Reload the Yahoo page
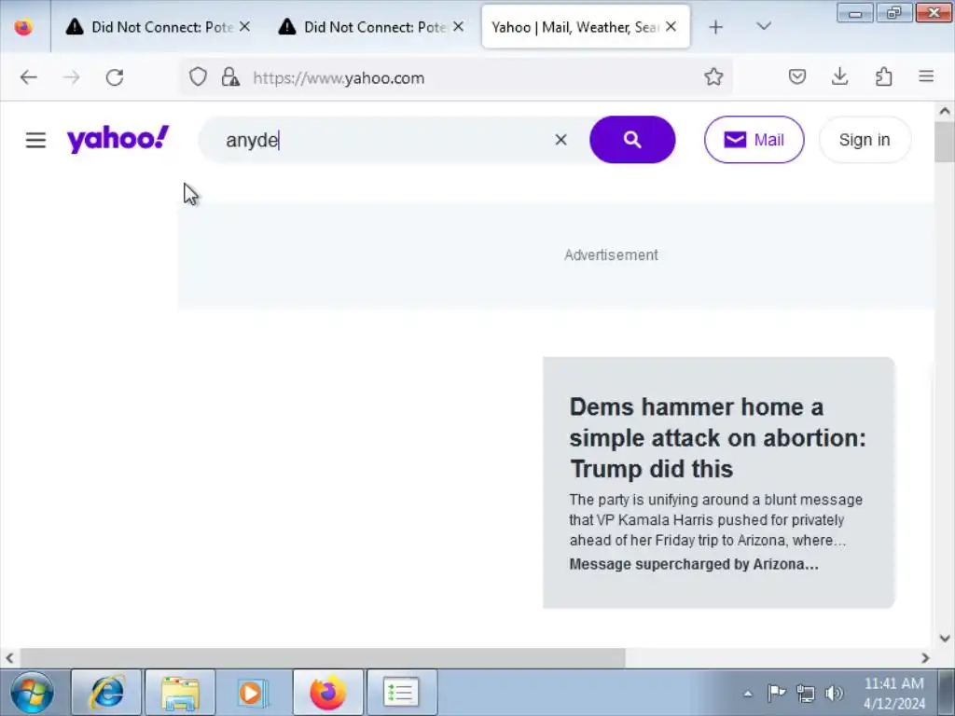The height and width of the screenshot is (716, 955). coord(115,77)
